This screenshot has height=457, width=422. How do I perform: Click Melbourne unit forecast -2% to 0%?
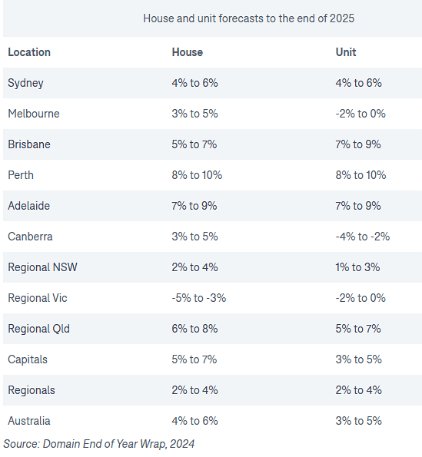(361, 114)
